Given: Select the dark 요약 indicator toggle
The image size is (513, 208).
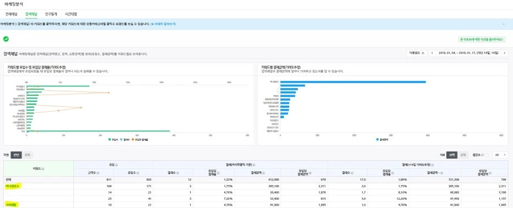Looking at the screenshot, I should 452,155.
